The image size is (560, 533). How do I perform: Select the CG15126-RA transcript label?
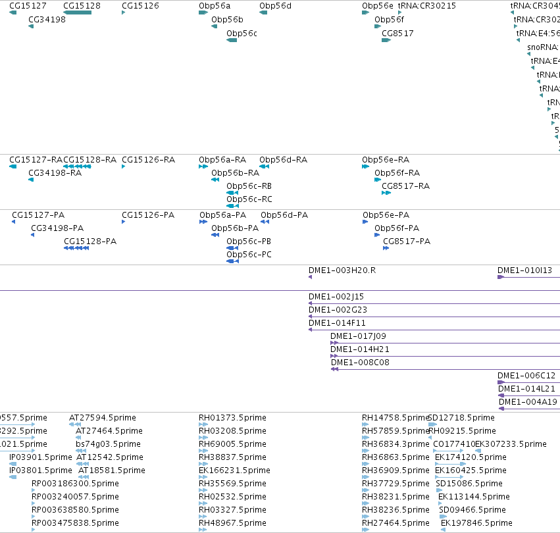[x=149, y=160]
